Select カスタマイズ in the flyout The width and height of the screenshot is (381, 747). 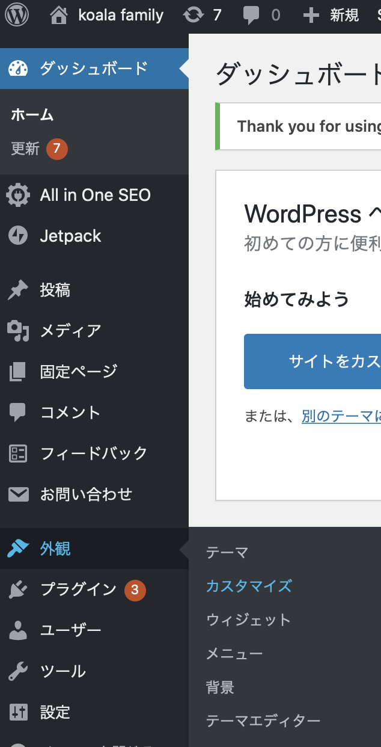[x=249, y=586]
